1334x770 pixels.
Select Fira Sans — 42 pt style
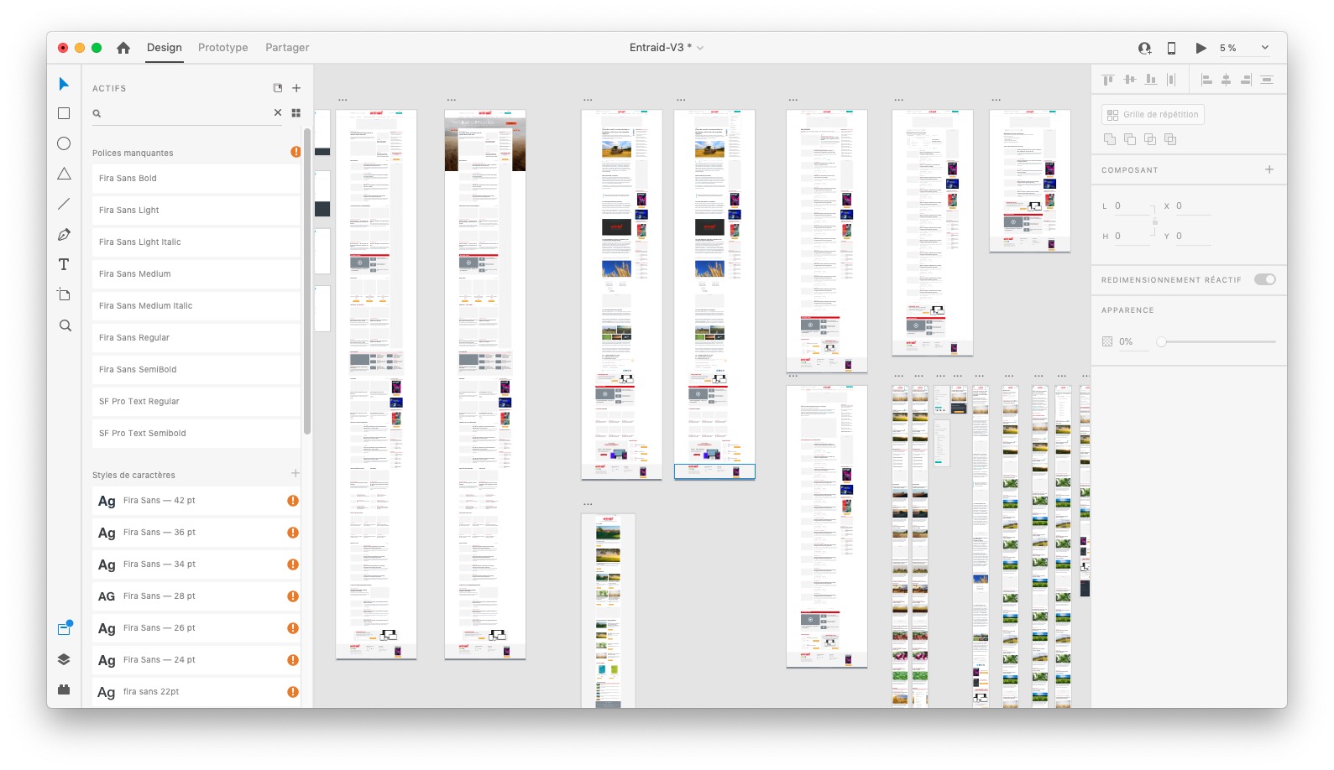coord(196,501)
